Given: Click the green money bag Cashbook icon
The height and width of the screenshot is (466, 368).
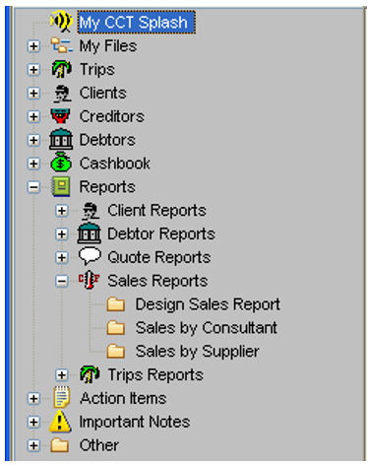Looking at the screenshot, I should coord(61,163).
